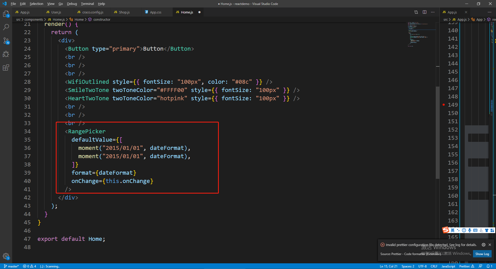The image size is (496, 269).
Task: Open the Help menu
Action: point(102,4)
